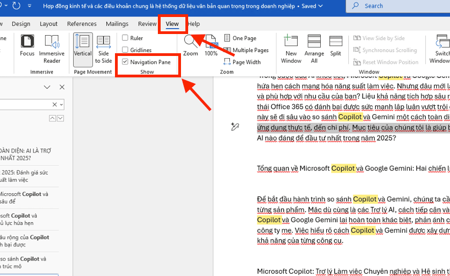The width and height of the screenshot is (450, 276).
Task: Select the View tab
Action: (x=172, y=24)
